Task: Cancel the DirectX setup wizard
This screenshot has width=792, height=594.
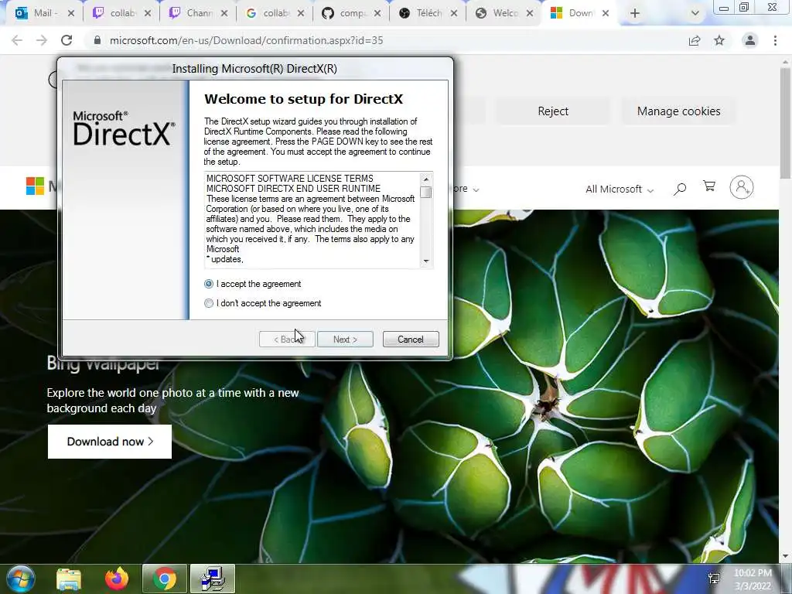Action: (x=411, y=340)
